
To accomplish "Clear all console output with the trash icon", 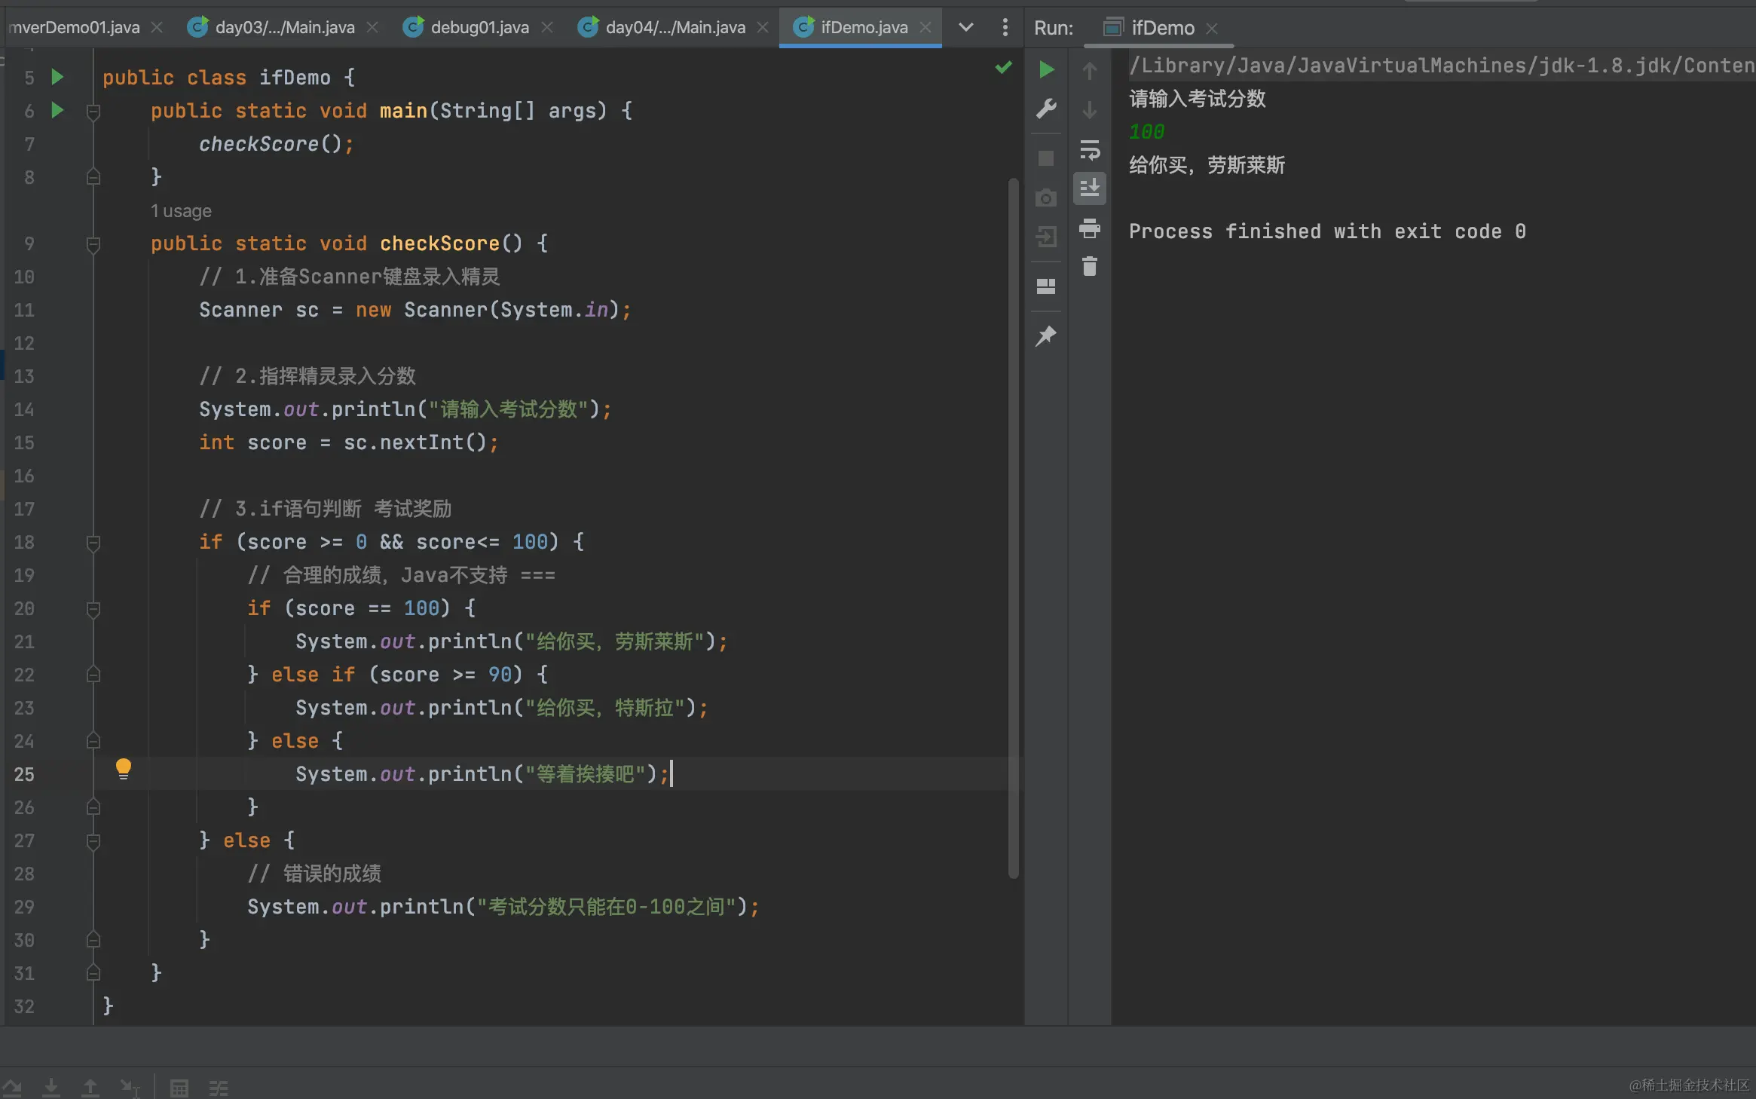I will click(1090, 266).
